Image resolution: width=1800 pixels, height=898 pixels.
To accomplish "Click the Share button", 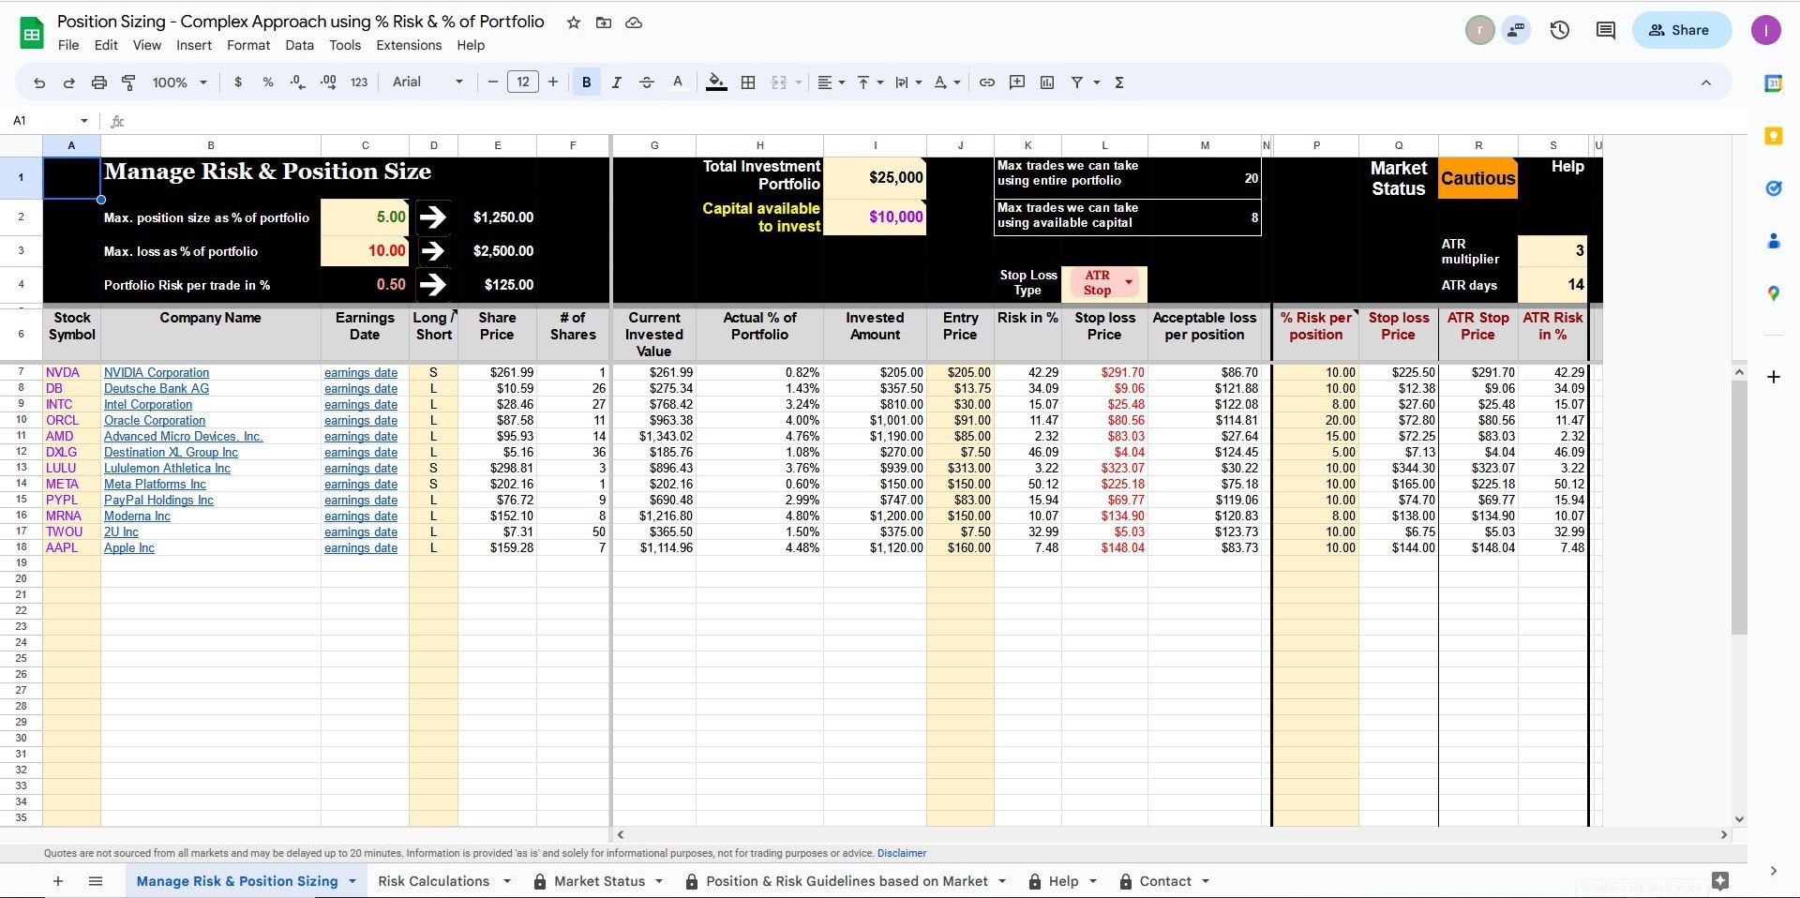I will click(x=1682, y=30).
